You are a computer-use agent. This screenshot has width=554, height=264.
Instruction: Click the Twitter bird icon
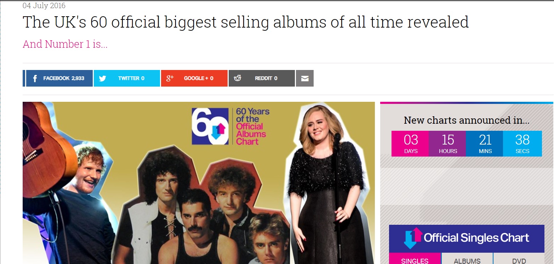point(103,78)
